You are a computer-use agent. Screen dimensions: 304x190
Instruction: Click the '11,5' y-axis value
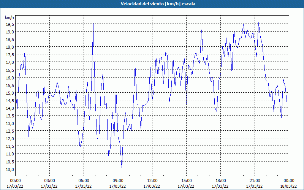pyautogui.click(x=9, y=146)
